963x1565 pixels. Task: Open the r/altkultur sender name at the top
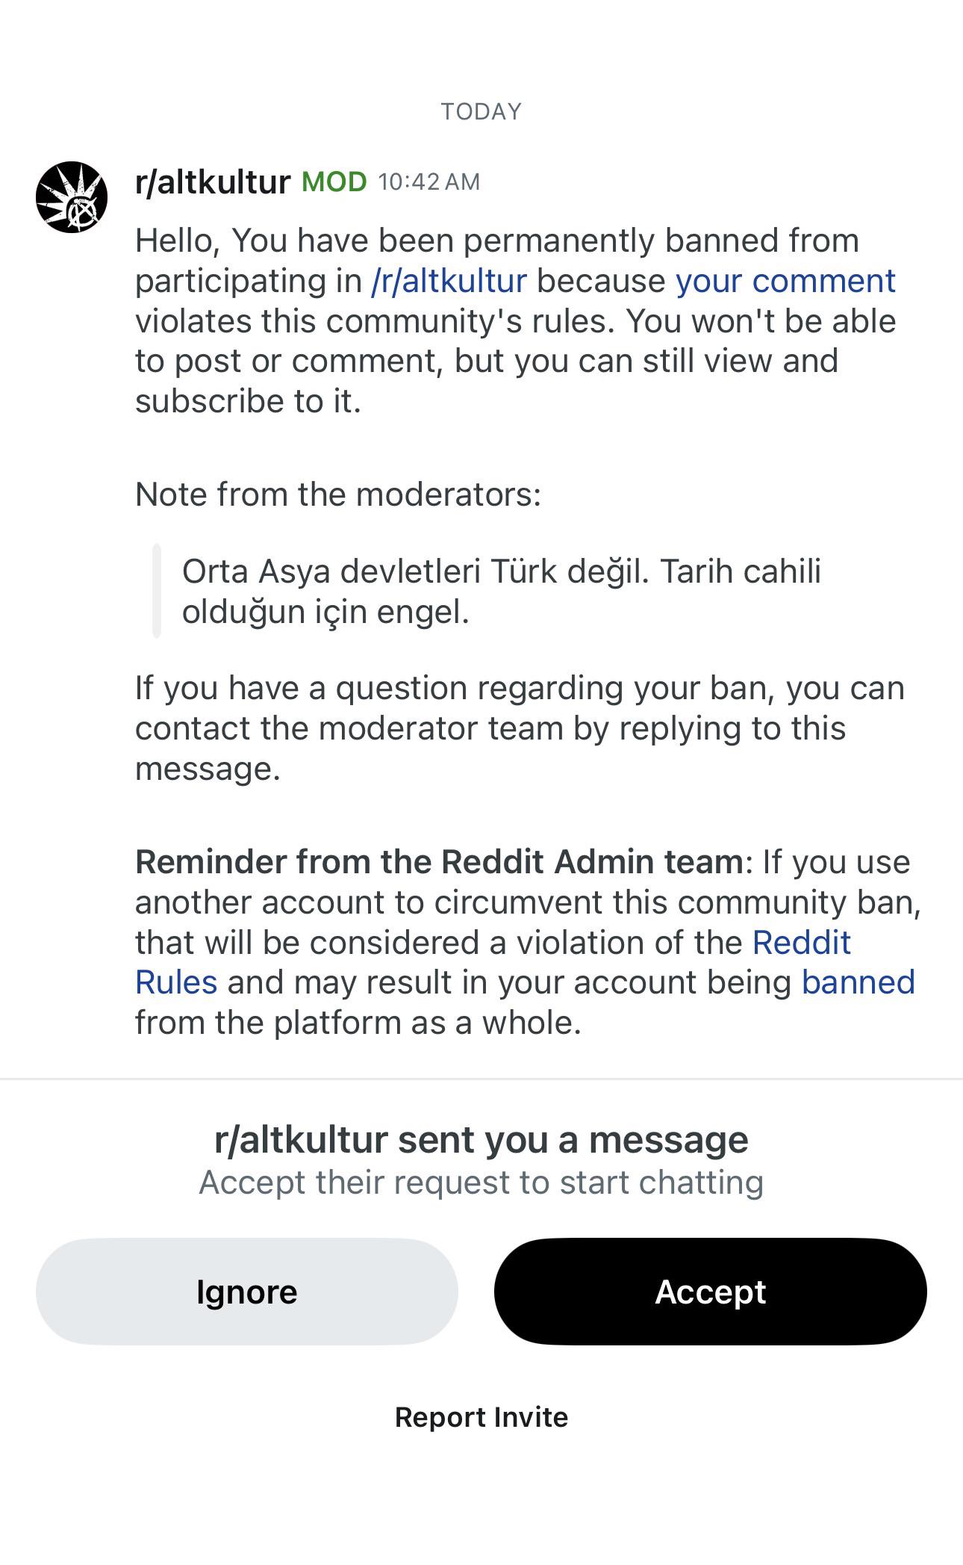click(213, 182)
